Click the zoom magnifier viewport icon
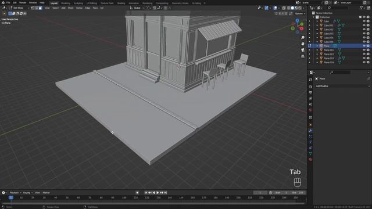 pos(303,38)
